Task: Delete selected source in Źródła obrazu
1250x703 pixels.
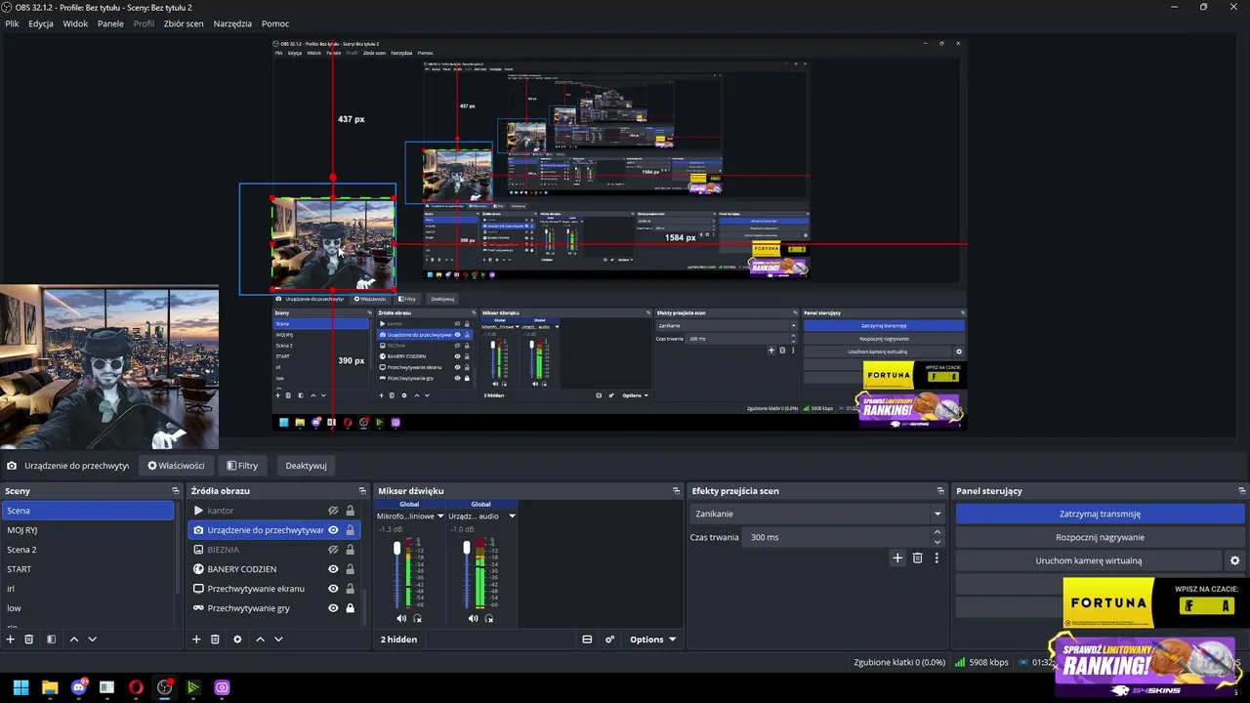Action: click(215, 640)
